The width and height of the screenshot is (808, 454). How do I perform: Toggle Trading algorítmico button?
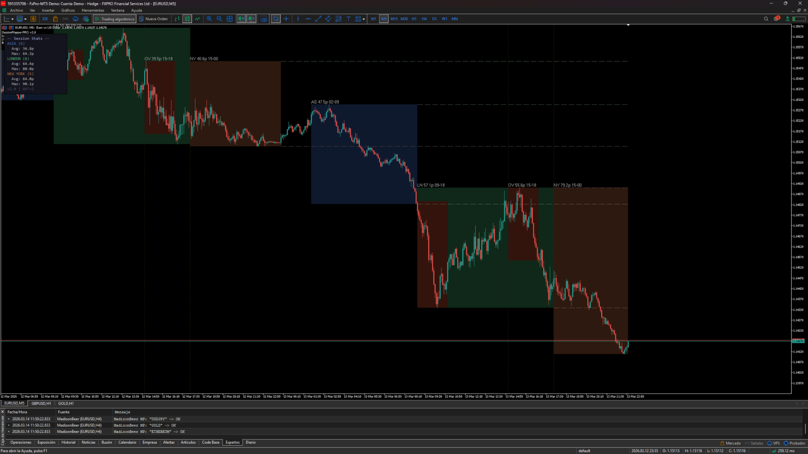click(x=114, y=19)
